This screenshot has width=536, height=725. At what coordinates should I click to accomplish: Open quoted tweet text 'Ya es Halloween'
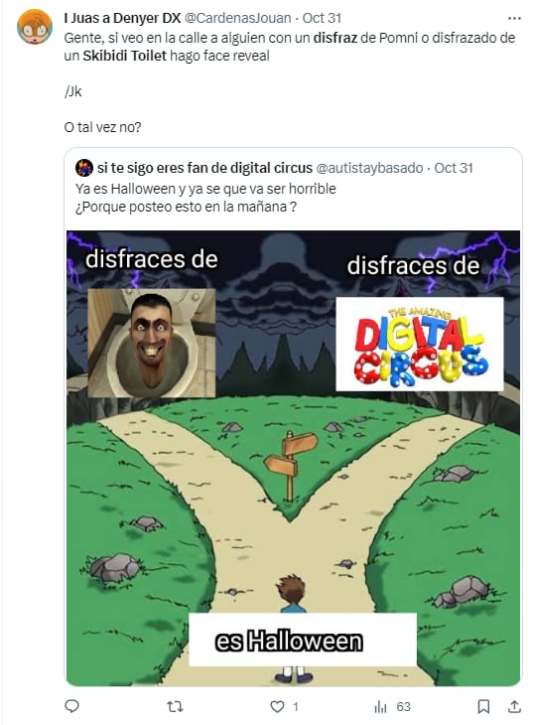[205, 189]
